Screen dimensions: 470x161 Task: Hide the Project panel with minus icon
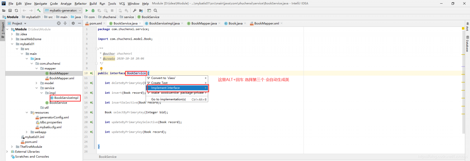(x=79, y=23)
